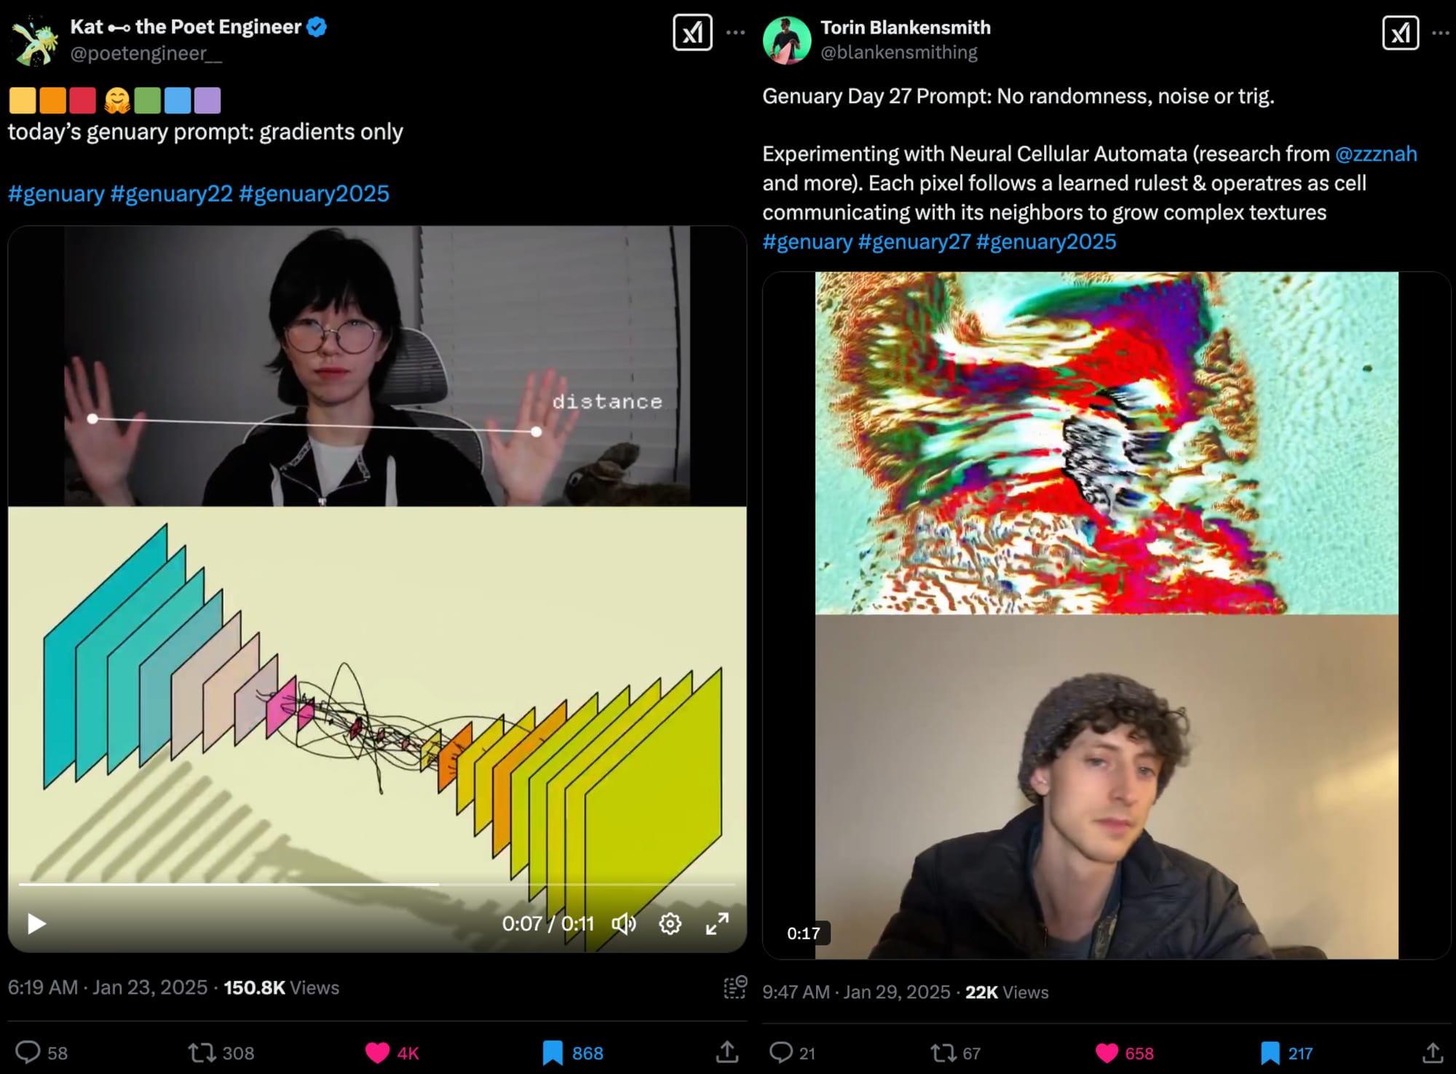Open the #genuary22 hashtag
Image resolution: width=1456 pixels, height=1074 pixels.
coord(171,194)
